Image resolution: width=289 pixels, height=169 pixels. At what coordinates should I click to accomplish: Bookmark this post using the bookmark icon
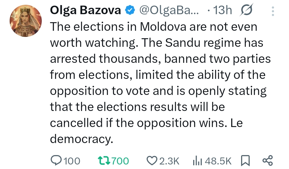(x=245, y=160)
